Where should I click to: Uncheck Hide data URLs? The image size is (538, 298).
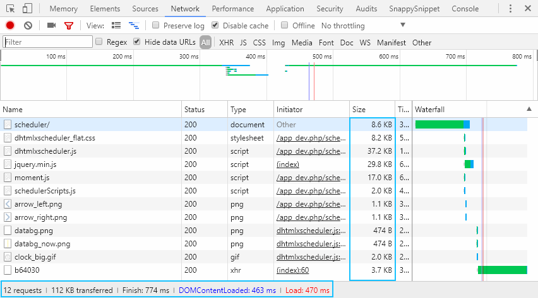point(137,42)
